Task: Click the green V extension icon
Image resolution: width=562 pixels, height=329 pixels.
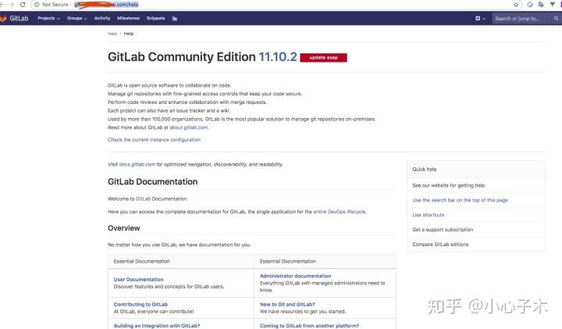Action: pos(553,5)
